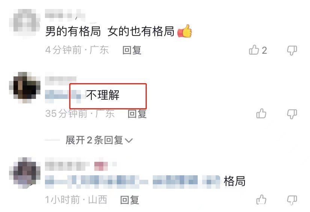Reply to the 35分钟前 comment
Viewport: 310px width, 212px height.
click(x=137, y=114)
